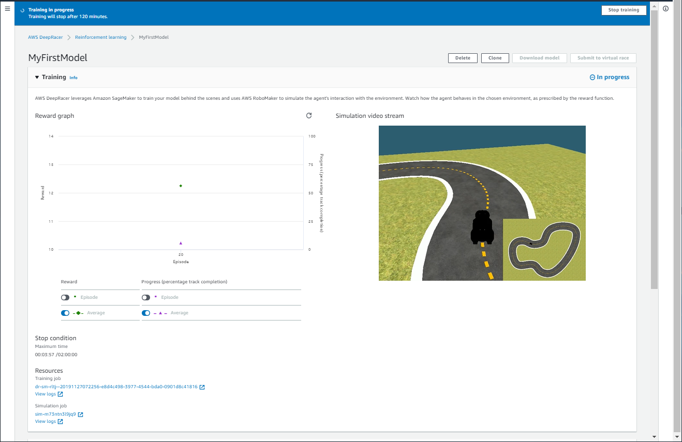Enable the Progress Episode toggle
This screenshot has height=442, width=682.
click(x=146, y=298)
